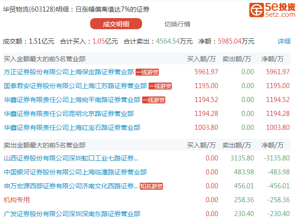This screenshot has height=224, width=299.
Task: Open 山西证券深圳蛇口工业七路证券 link
Action: [x=71, y=158]
